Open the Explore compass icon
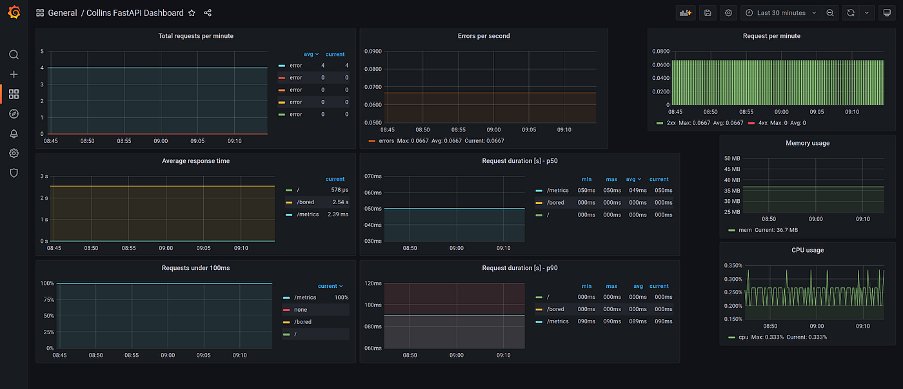This screenshot has width=903, height=389. [14, 113]
